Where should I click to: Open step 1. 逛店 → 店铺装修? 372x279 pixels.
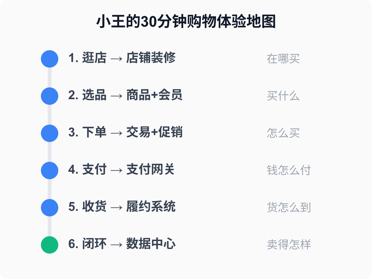tap(122, 58)
